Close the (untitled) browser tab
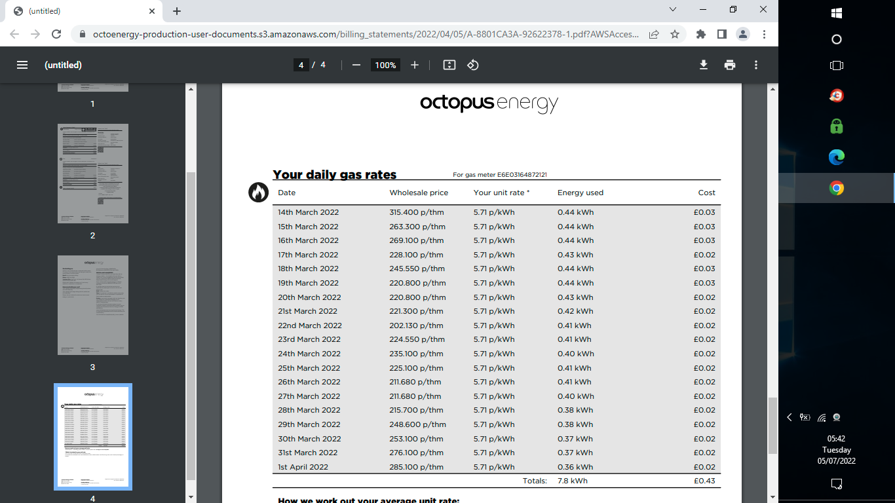This screenshot has height=503, width=895. [152, 11]
